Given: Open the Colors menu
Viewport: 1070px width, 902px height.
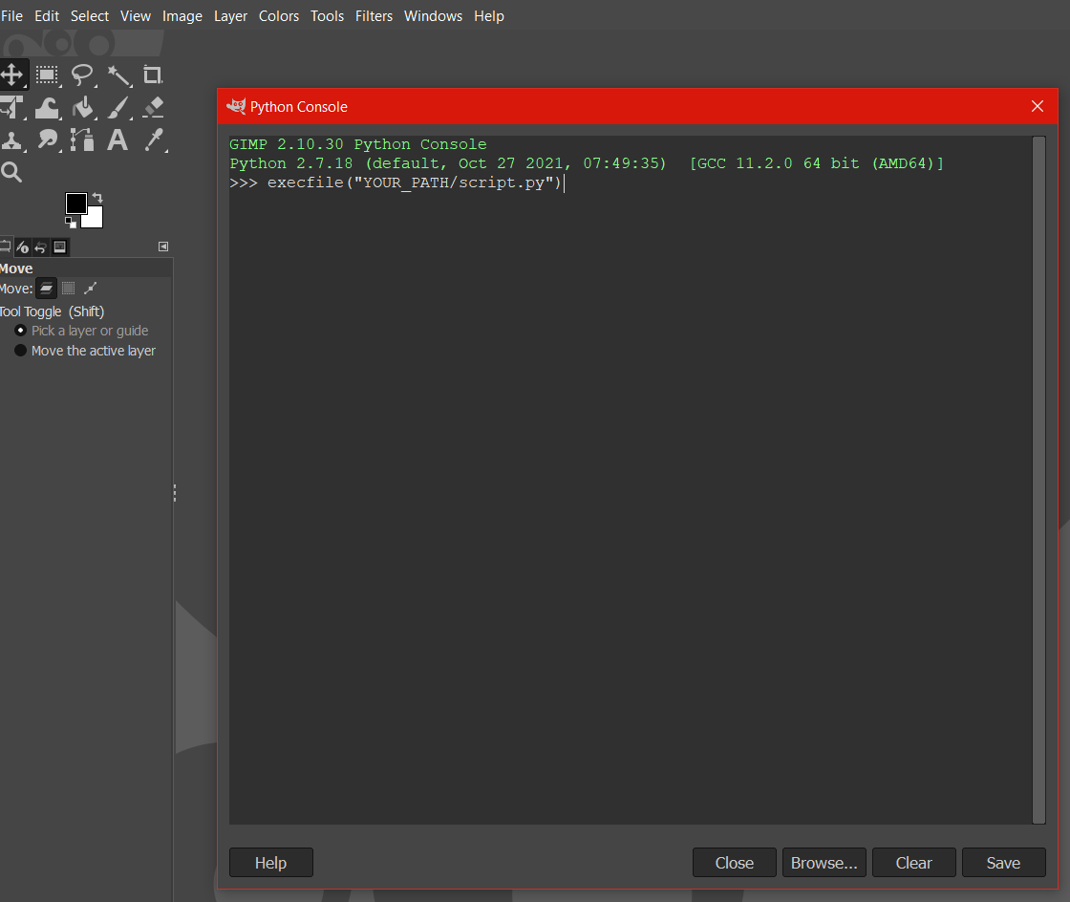Looking at the screenshot, I should (x=278, y=15).
